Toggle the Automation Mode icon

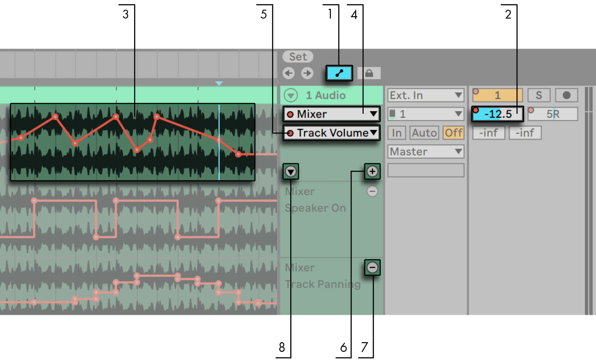339,73
